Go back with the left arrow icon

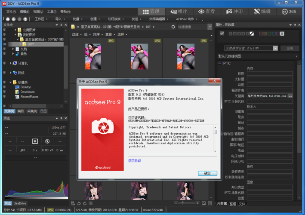pos(14,19)
